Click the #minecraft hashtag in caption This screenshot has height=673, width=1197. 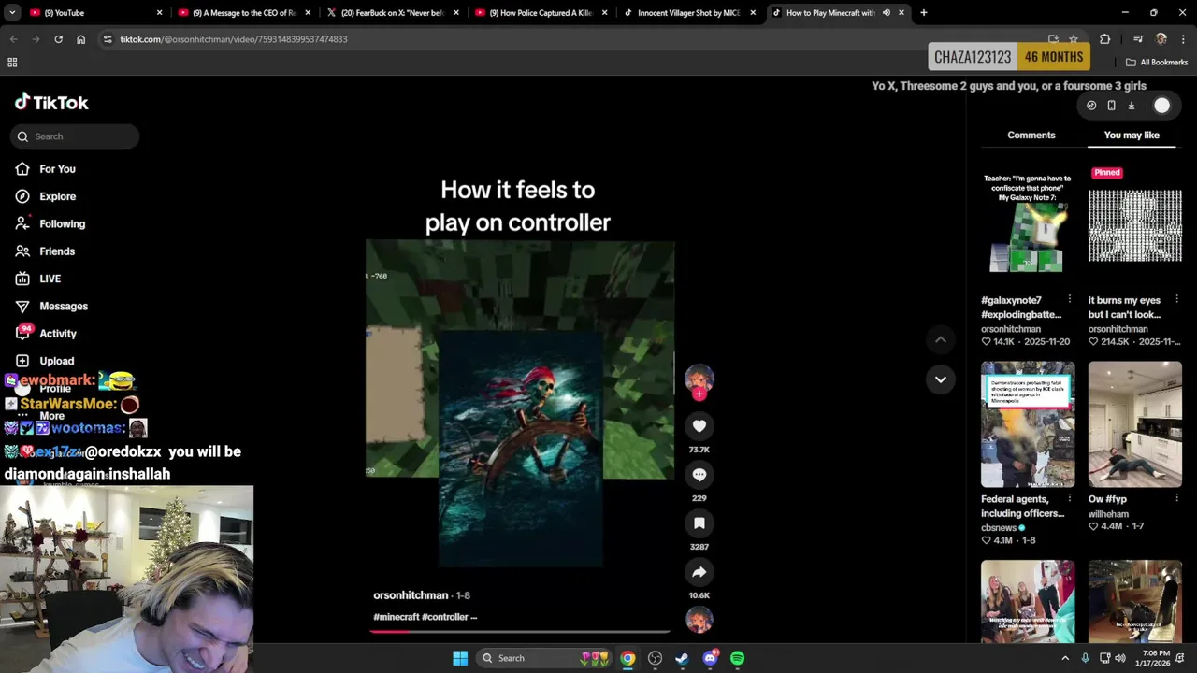pos(397,617)
